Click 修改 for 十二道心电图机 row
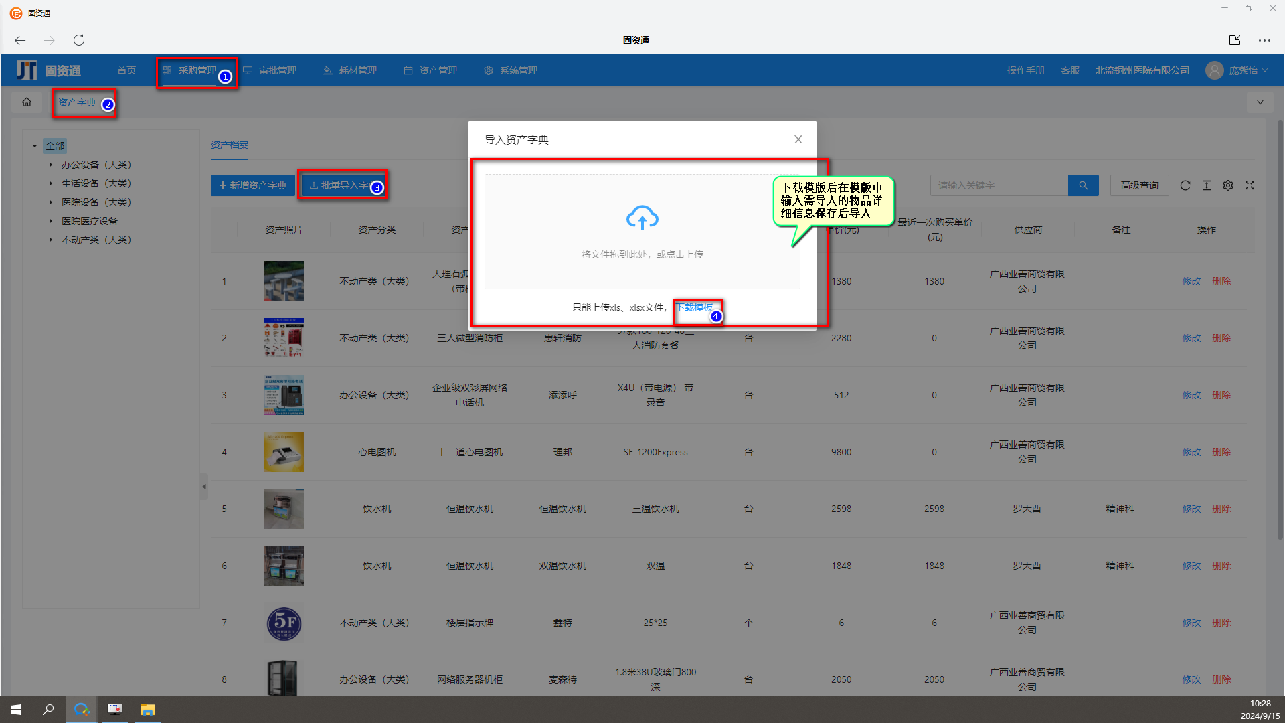The height and width of the screenshot is (723, 1285). [x=1191, y=452]
